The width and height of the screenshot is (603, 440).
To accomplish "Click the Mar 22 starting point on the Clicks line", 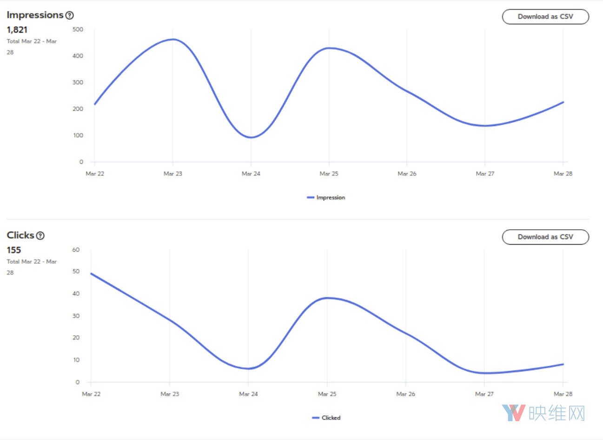I will pos(91,273).
